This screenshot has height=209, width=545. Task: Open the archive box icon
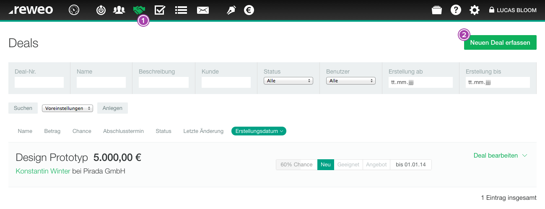(437, 10)
